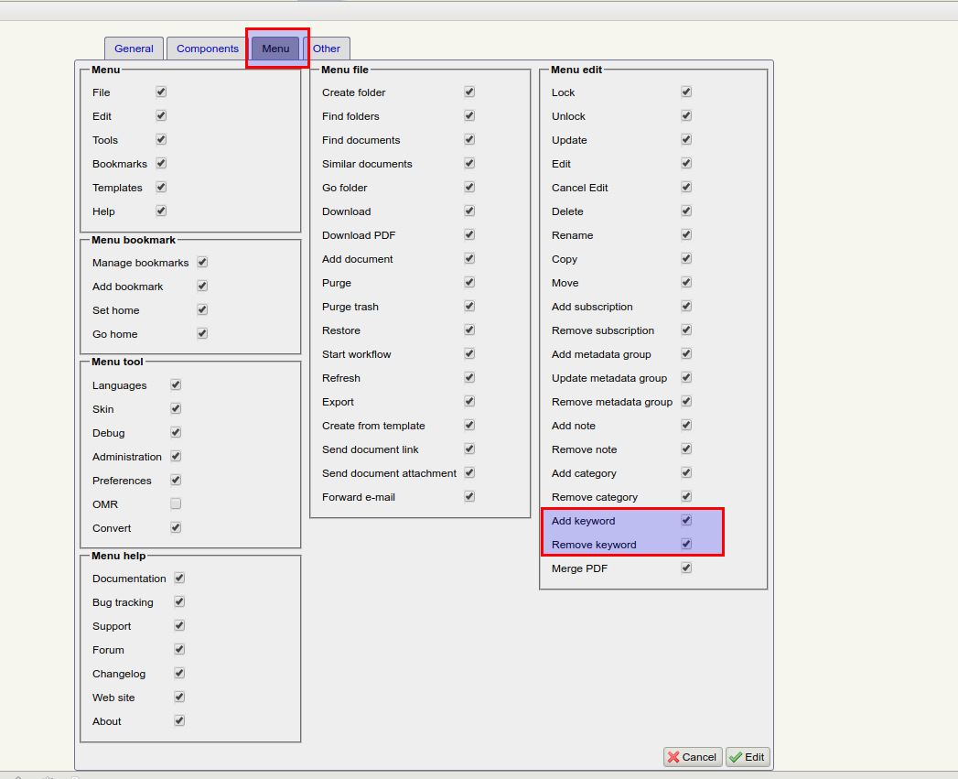Uncheck the Bookmarks menu checkbox
Image resolution: width=958 pixels, height=779 pixels.
click(161, 163)
